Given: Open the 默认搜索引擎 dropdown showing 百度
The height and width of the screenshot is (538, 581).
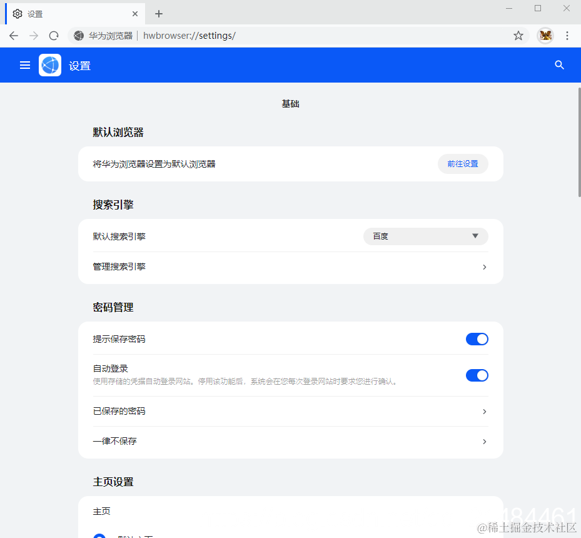Looking at the screenshot, I should tap(425, 236).
